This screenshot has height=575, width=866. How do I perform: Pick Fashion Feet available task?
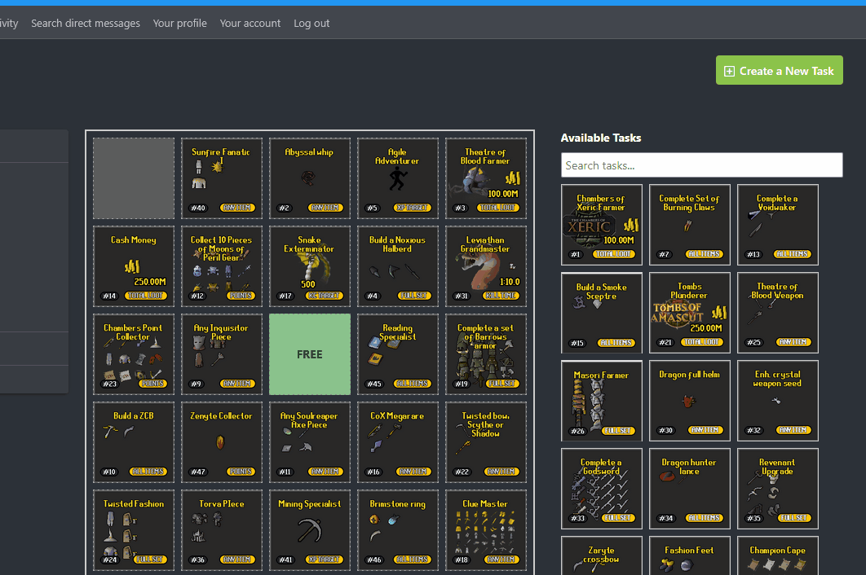coord(690,555)
